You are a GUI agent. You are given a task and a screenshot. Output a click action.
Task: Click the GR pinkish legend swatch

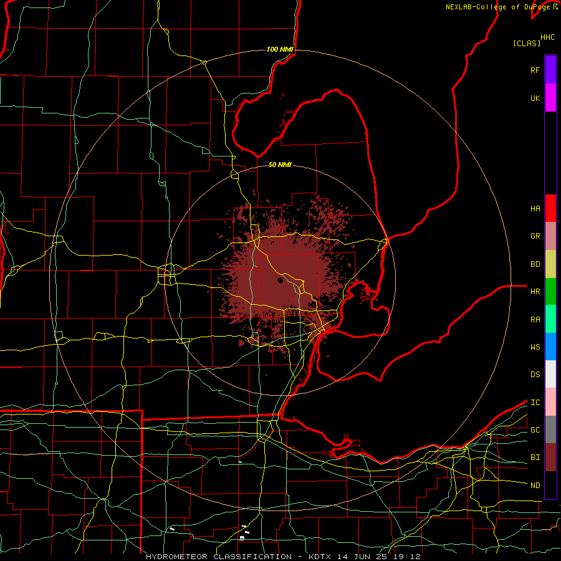[550, 236]
